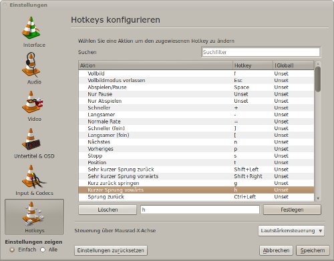Select the Langsamer (fein) row

(x=196, y=135)
